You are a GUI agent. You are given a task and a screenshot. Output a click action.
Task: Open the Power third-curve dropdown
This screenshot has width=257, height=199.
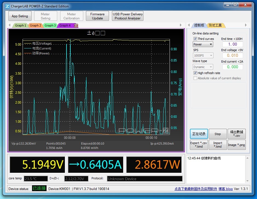click(203, 44)
